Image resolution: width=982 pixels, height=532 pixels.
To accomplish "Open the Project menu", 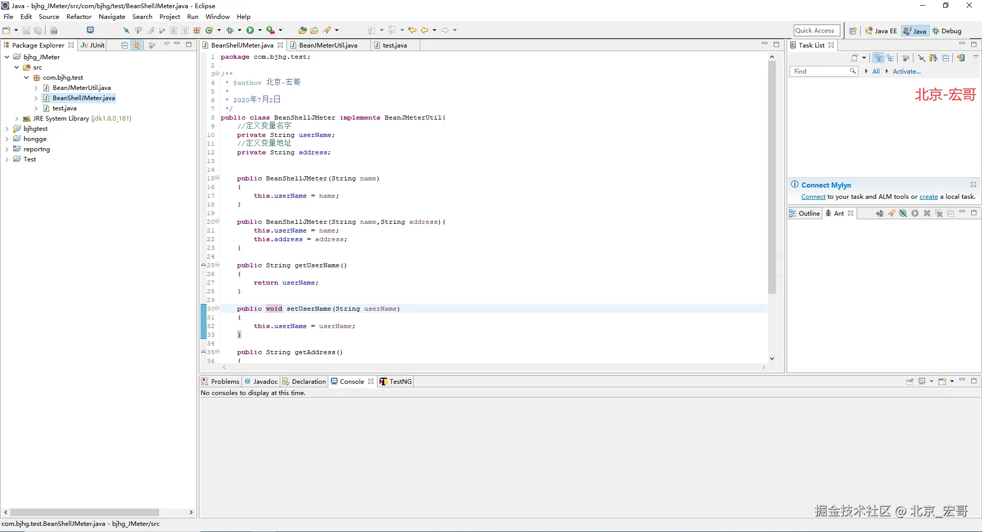I will [x=170, y=17].
